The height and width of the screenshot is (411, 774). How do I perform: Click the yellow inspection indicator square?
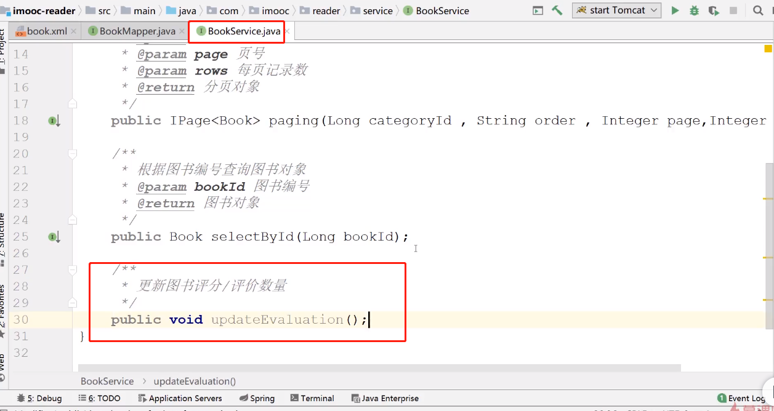(768, 49)
